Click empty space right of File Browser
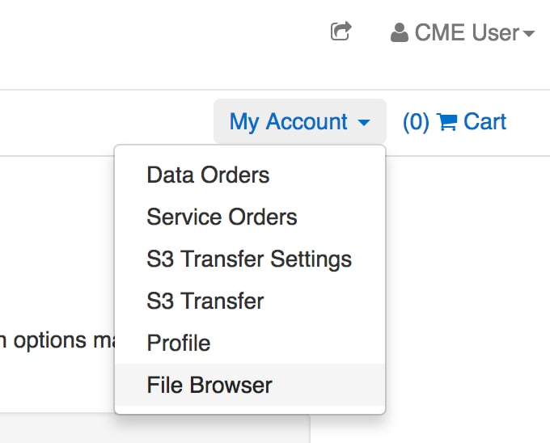550x443 pixels. click(332, 385)
